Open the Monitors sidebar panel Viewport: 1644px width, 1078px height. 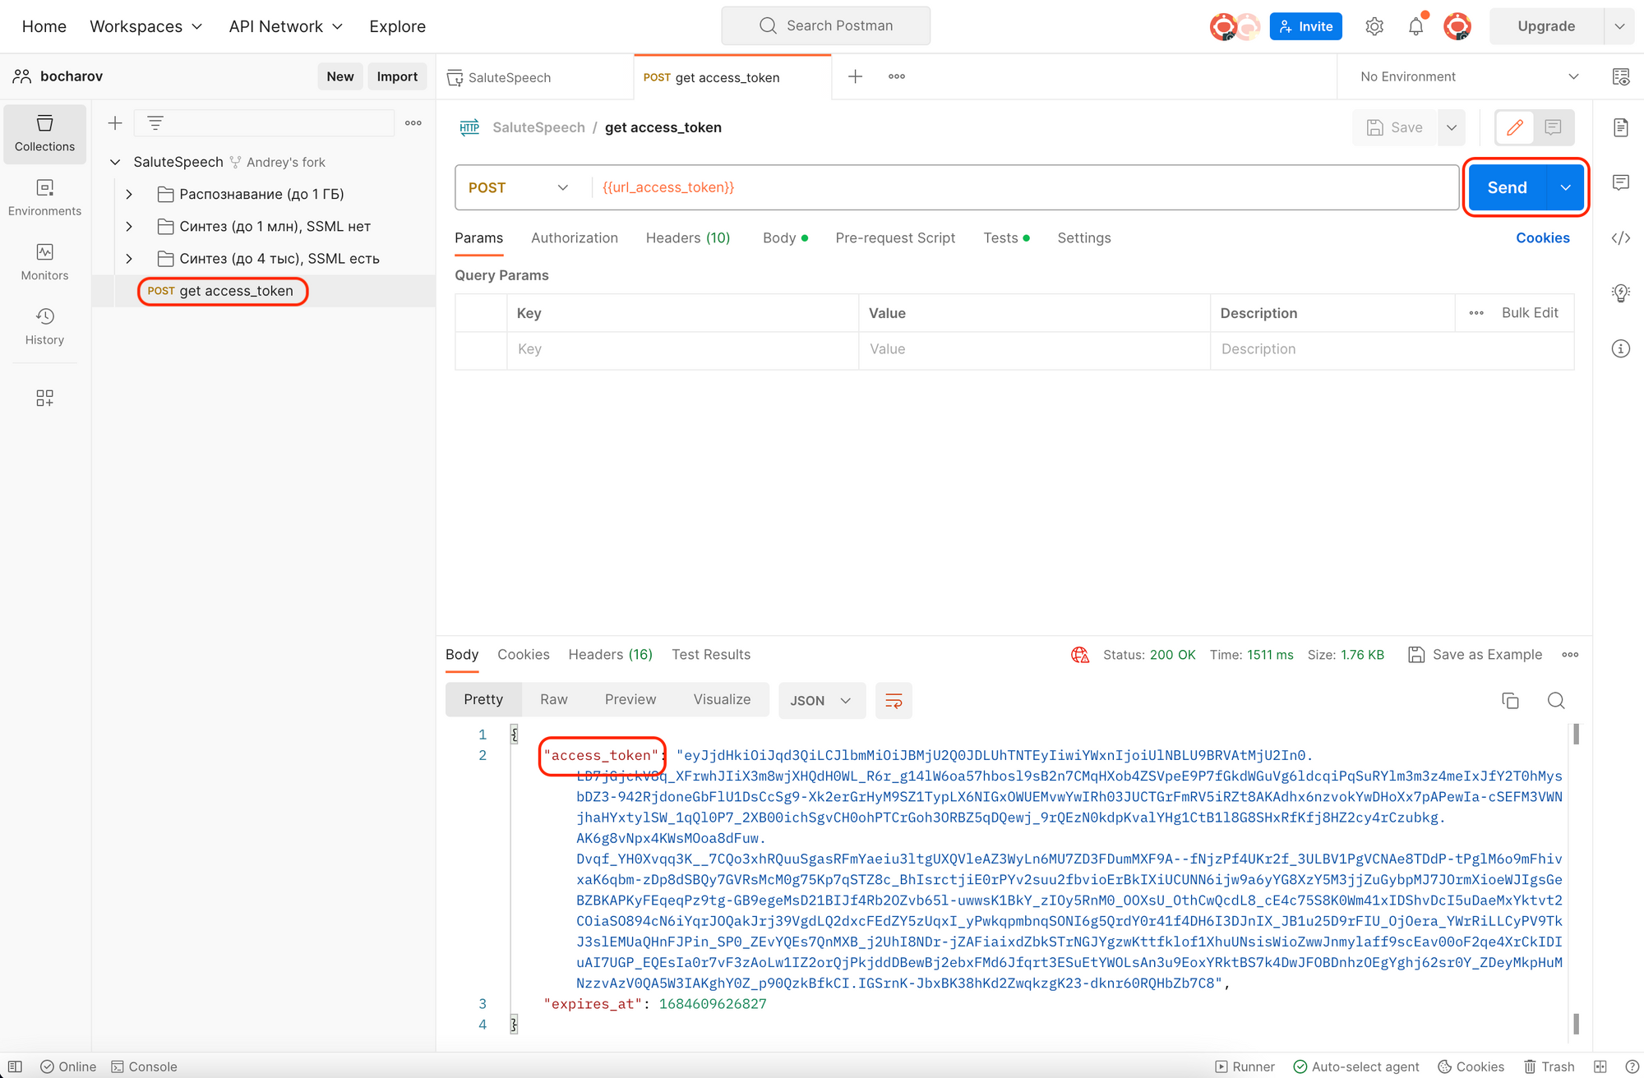click(44, 262)
